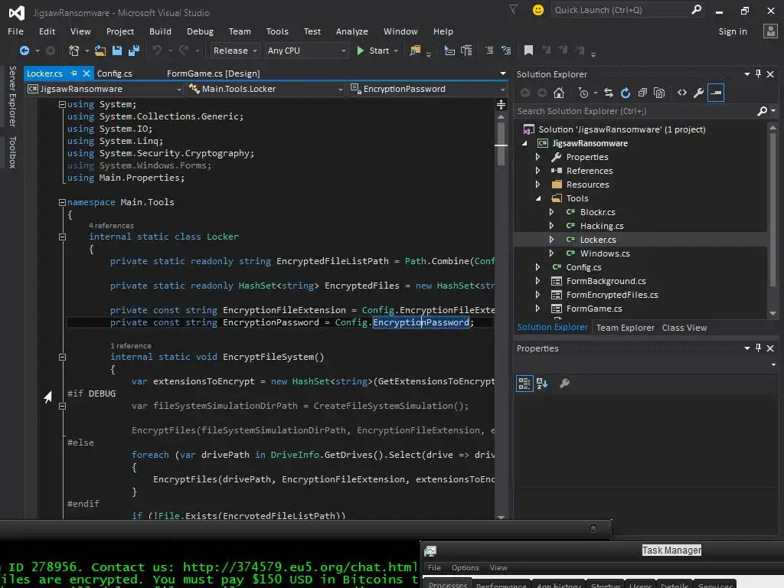Screen dimensions: 784x588
Task: Click the Comment selected lines icon
Action: (x=489, y=51)
